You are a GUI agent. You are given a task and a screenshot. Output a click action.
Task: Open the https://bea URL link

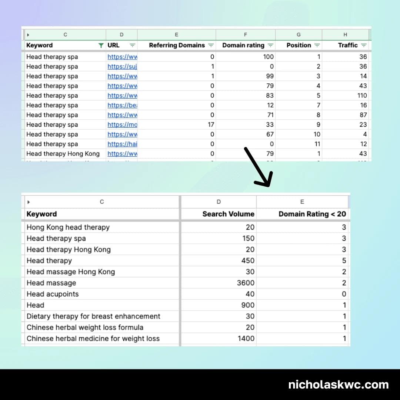pos(122,106)
